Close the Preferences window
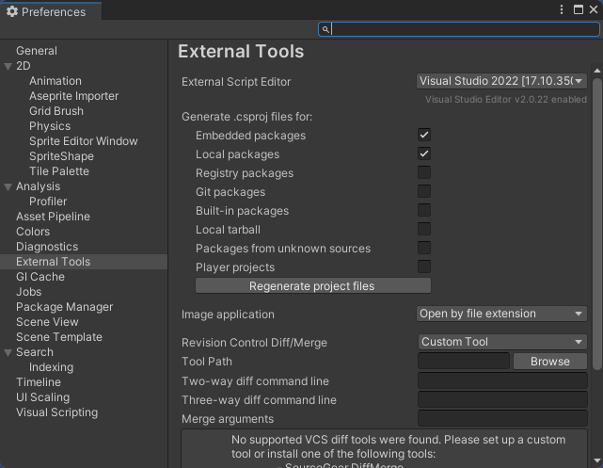The image size is (603, 468). [x=594, y=9]
